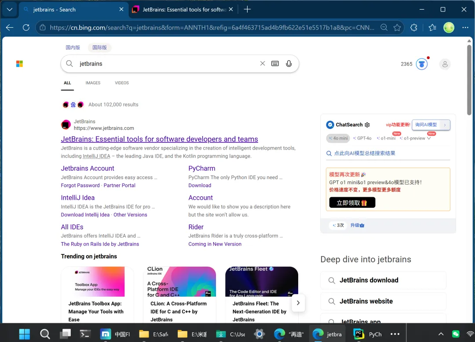475x342 pixels.
Task: Open the terminal icon on taskbar
Action: point(85,334)
